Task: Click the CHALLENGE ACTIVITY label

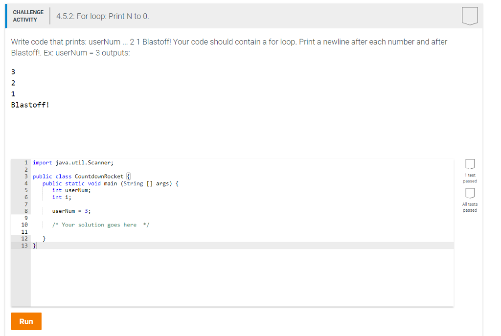Action: pyautogui.click(x=28, y=15)
